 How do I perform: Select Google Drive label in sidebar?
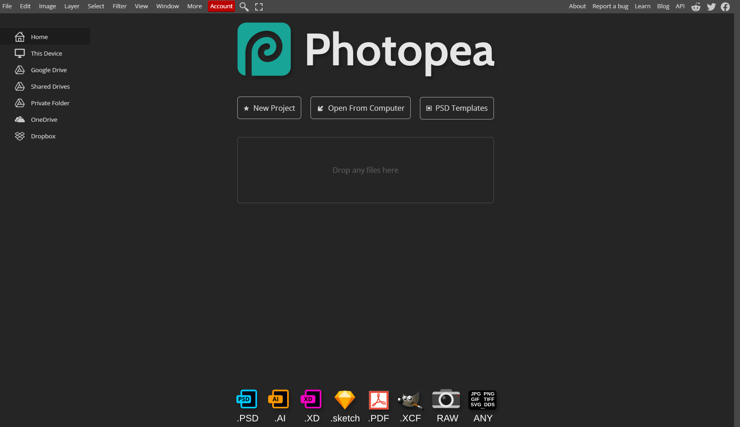pyautogui.click(x=49, y=70)
